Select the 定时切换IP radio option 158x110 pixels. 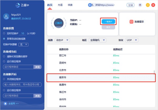click(4, 33)
